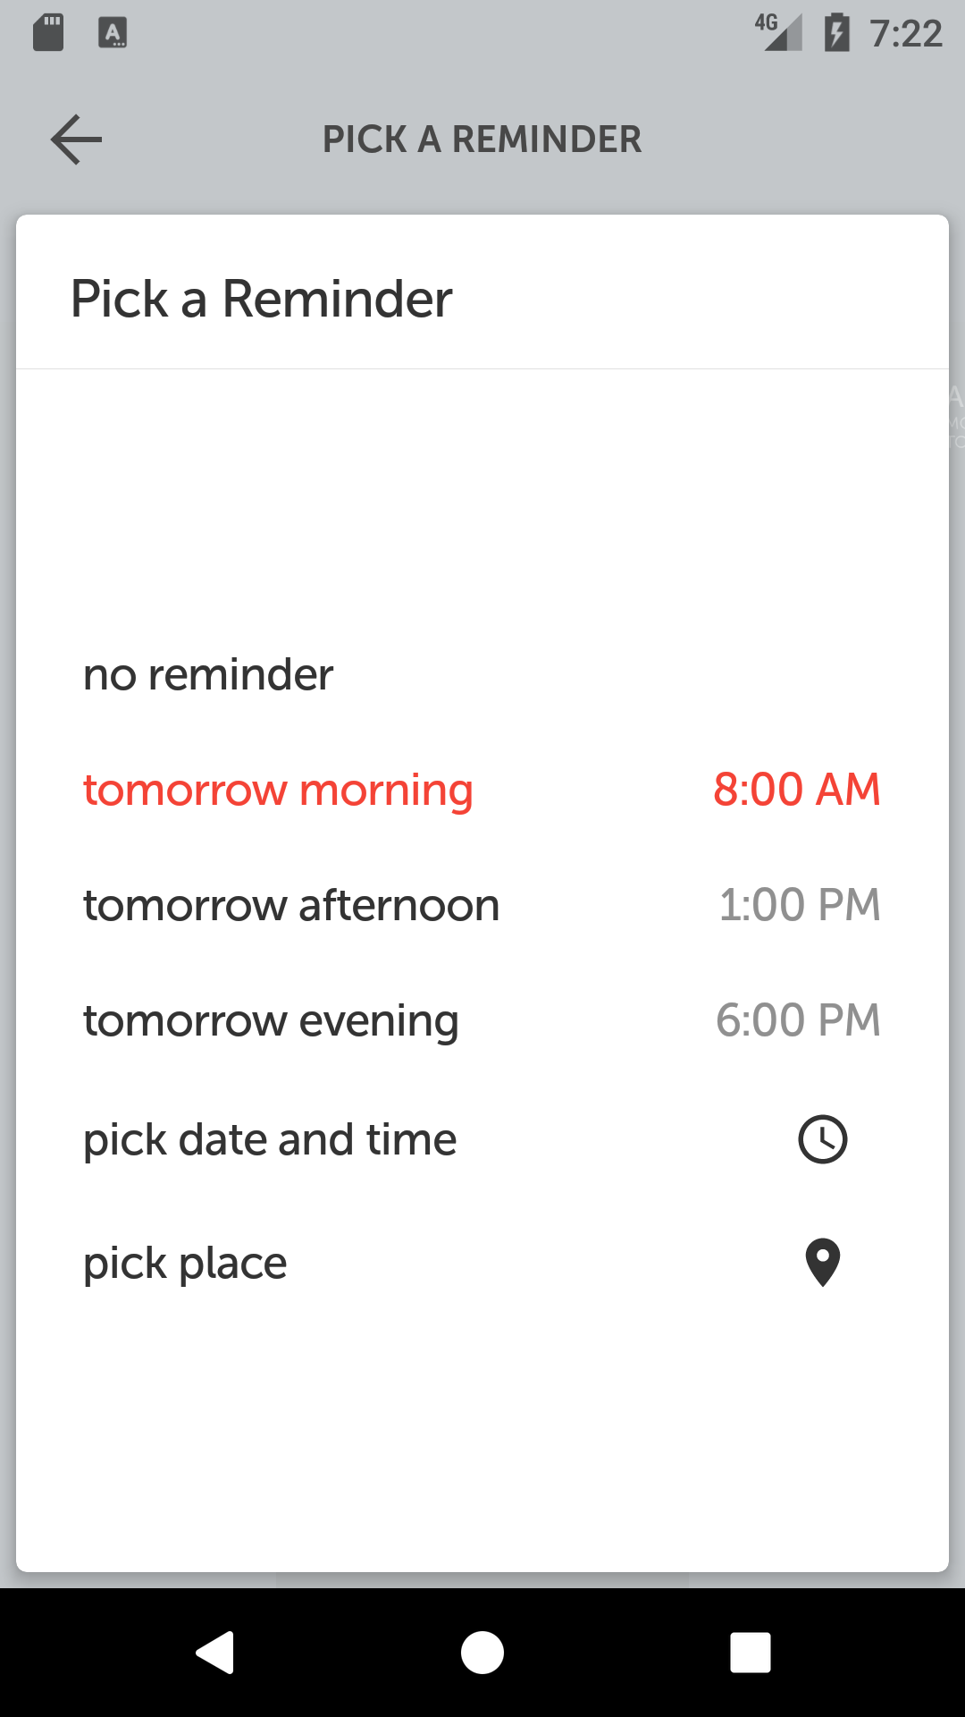Click the clock icon for date and time

pos(822,1139)
